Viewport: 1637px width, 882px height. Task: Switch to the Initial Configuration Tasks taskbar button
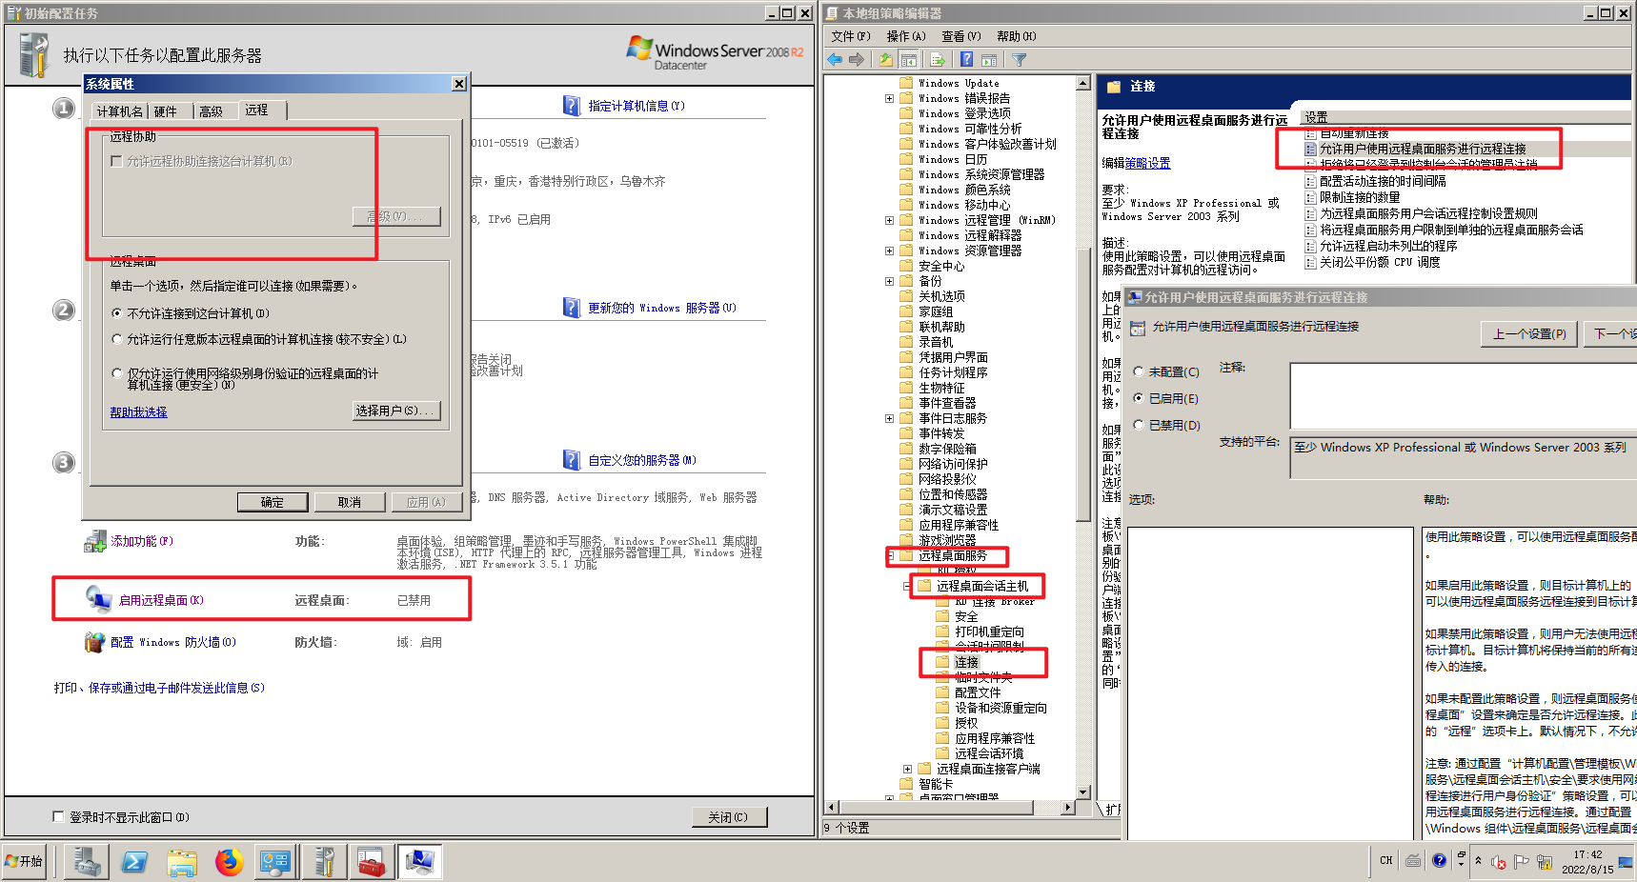(x=324, y=862)
